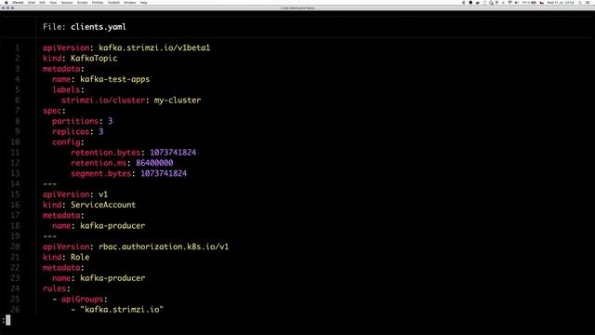Click the Wi-Fi status icon
This screenshot has width=595, height=335.
(x=509, y=2)
